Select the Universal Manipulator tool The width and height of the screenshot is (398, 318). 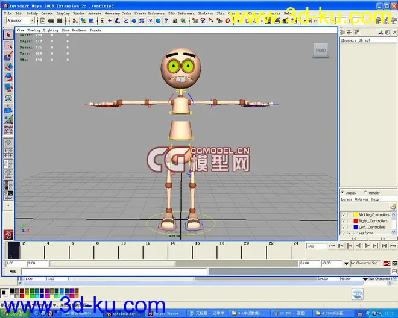8,98
